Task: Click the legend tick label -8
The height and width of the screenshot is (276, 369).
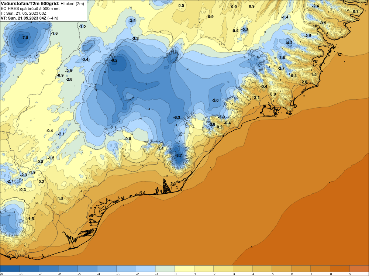Action: point(21,274)
